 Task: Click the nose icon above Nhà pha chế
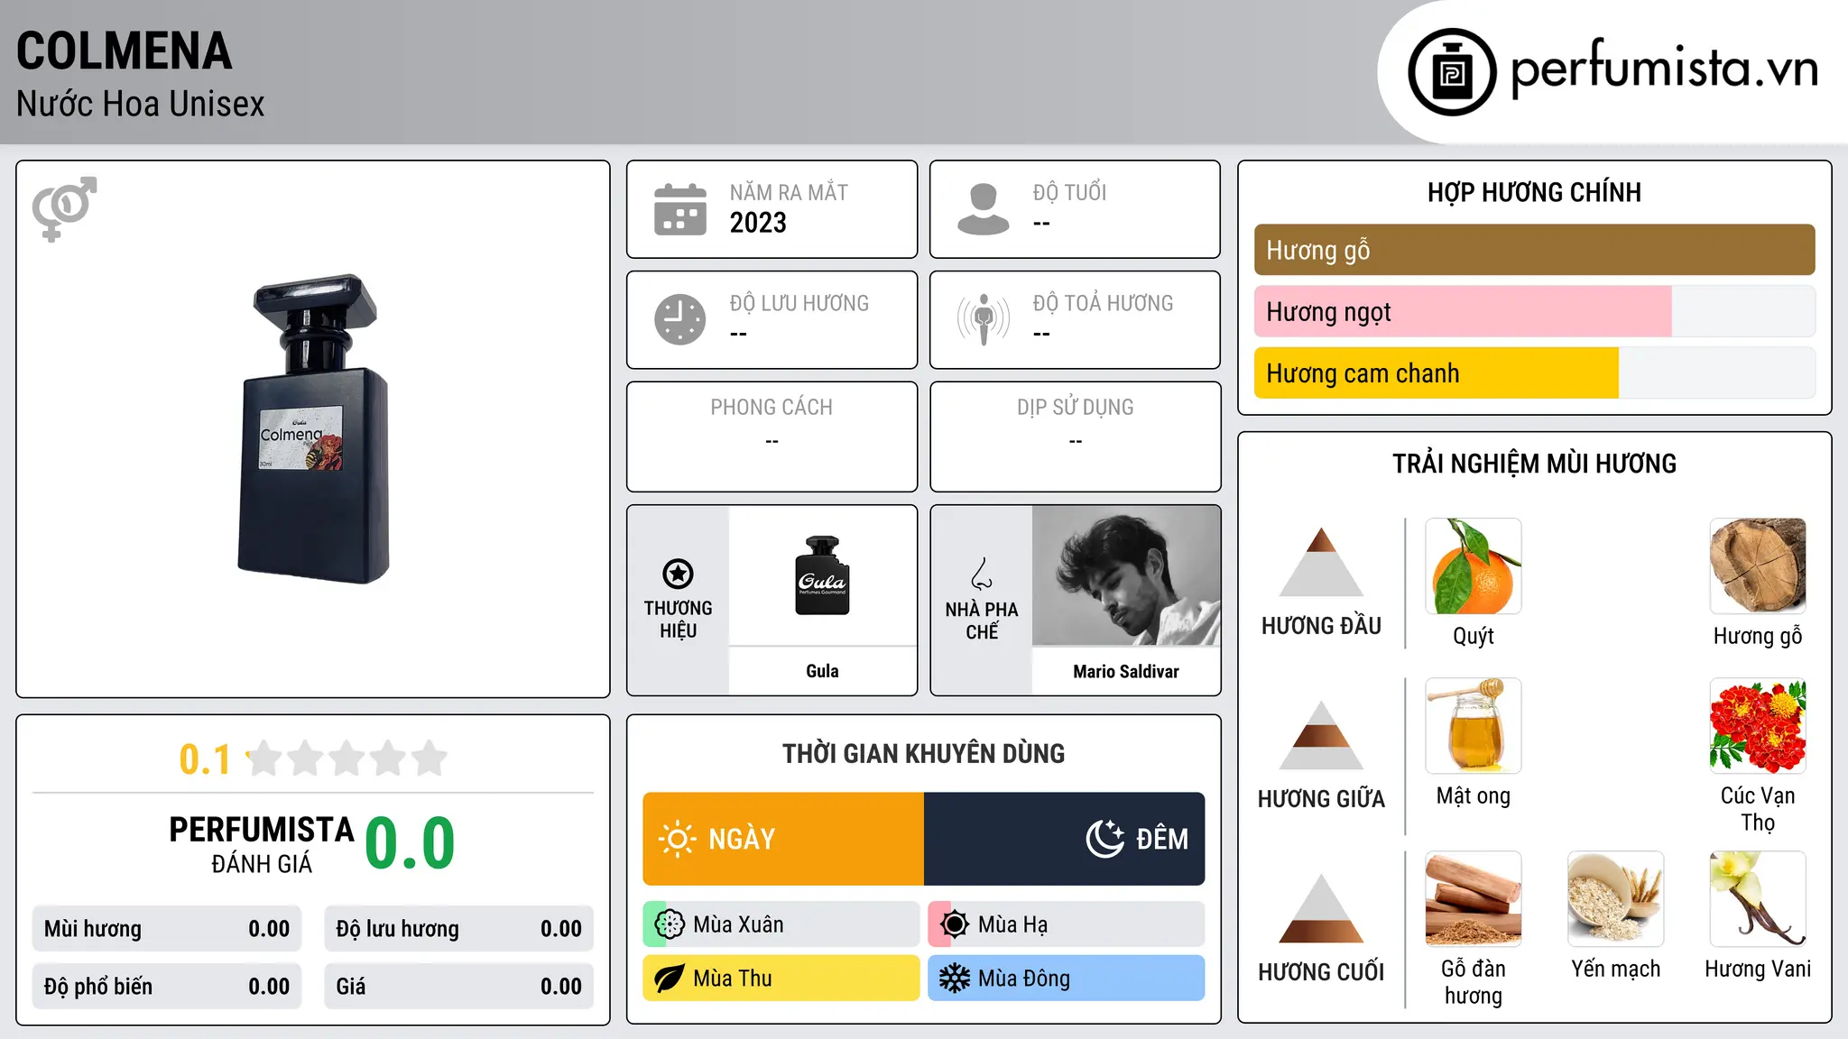[982, 574]
